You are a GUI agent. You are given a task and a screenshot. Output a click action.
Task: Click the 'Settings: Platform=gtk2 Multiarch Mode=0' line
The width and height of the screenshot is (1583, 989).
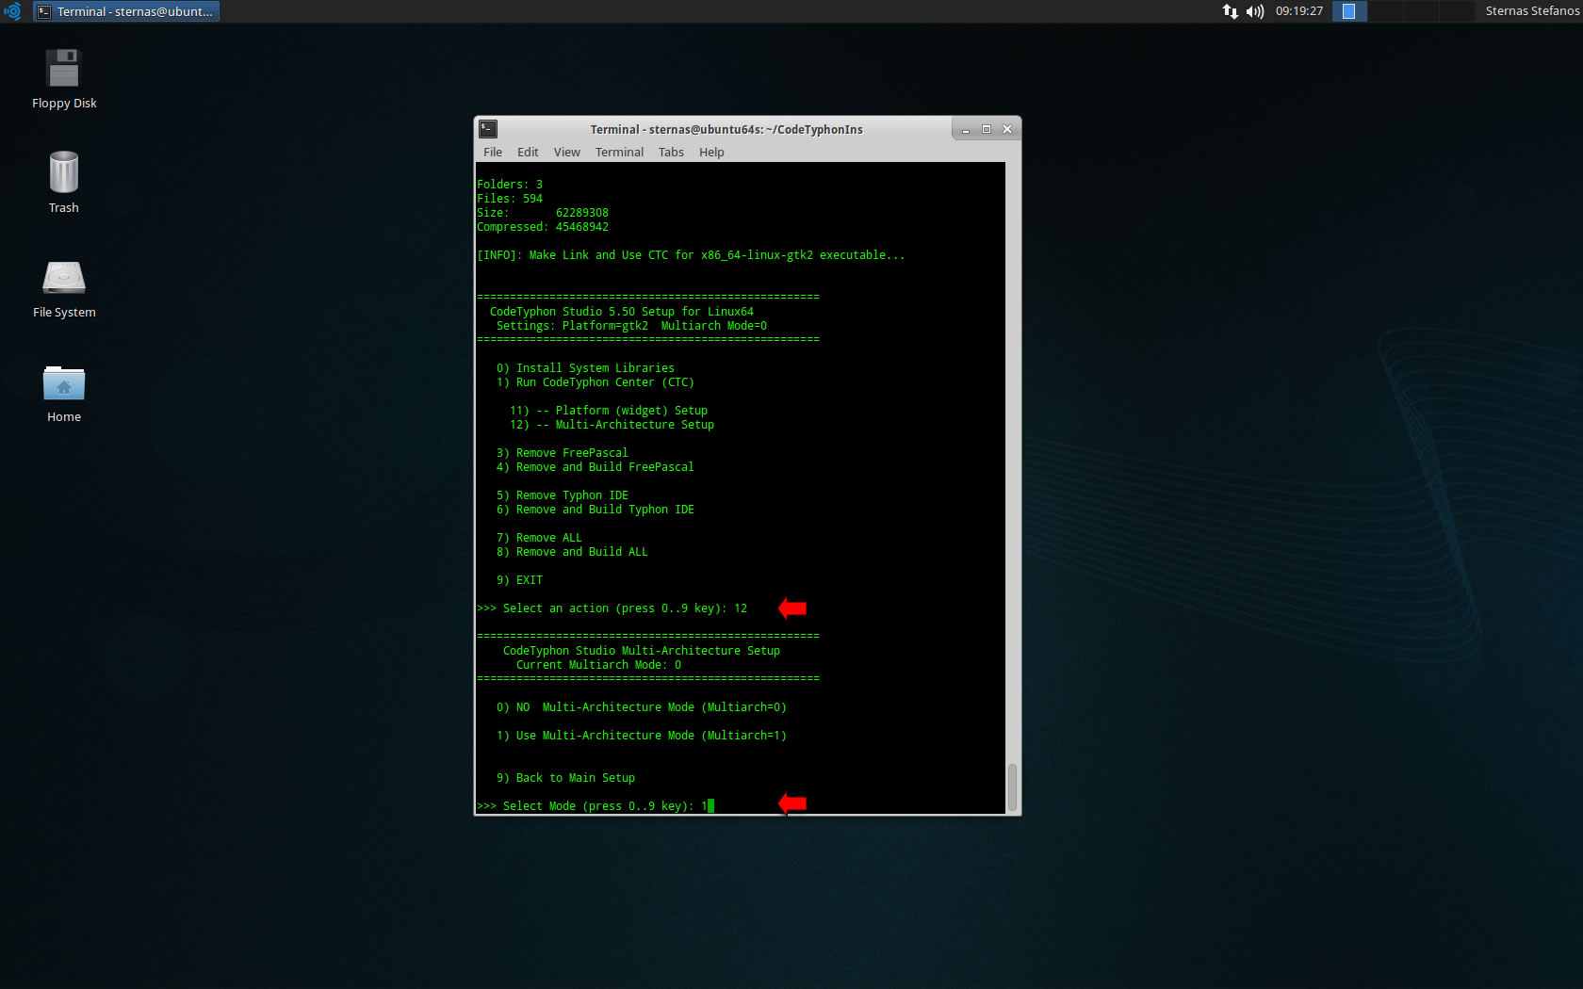631,326
